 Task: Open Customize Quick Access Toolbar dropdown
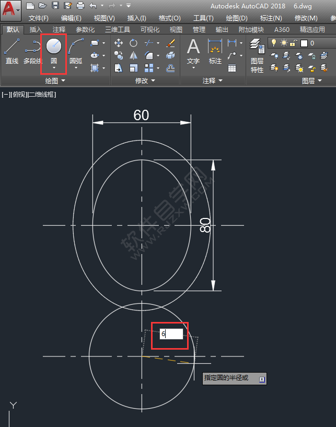129,5
